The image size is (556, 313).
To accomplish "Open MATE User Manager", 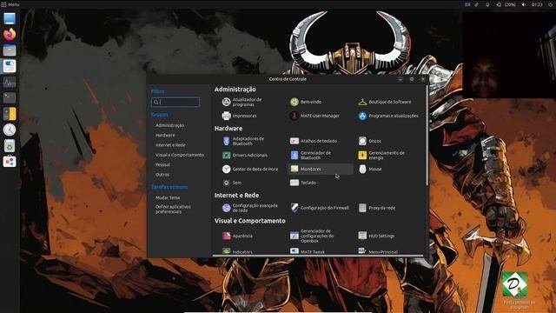I will point(314,116).
